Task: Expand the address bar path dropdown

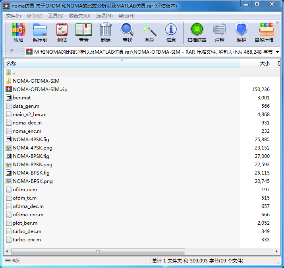Action: coord(277,52)
